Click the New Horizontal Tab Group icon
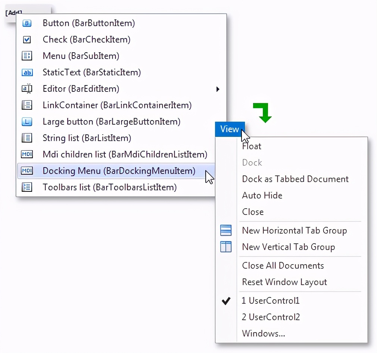 coord(226,230)
